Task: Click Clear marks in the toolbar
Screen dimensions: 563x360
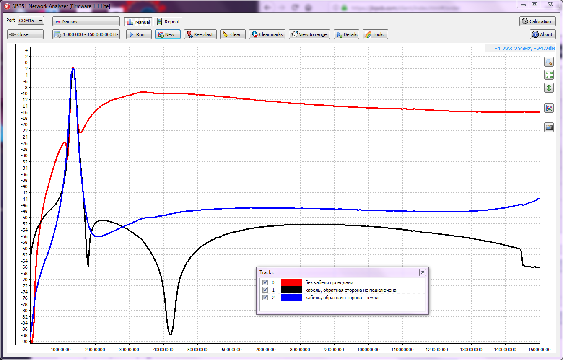Action: pos(267,34)
